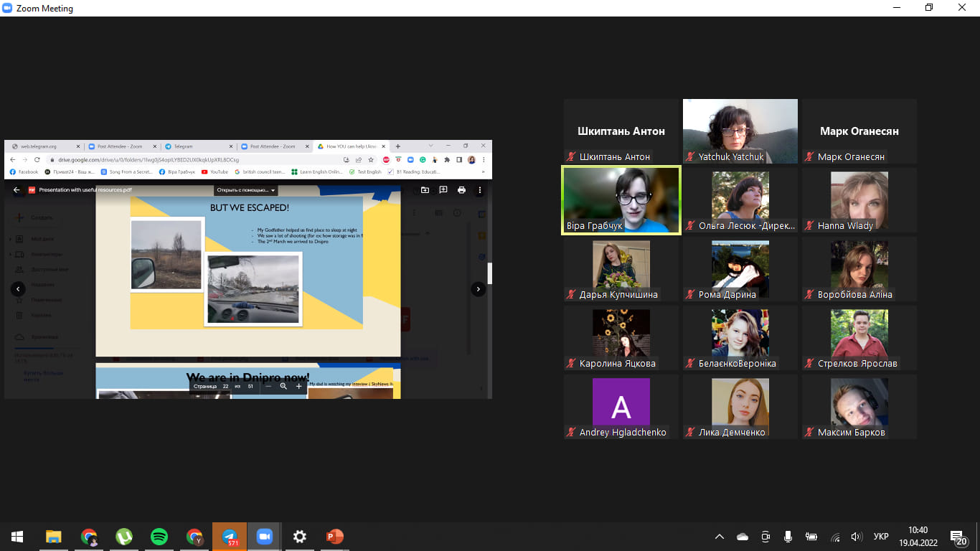Zoom out using the minus in page controls
This screenshot has width=980, height=551.
268,386
